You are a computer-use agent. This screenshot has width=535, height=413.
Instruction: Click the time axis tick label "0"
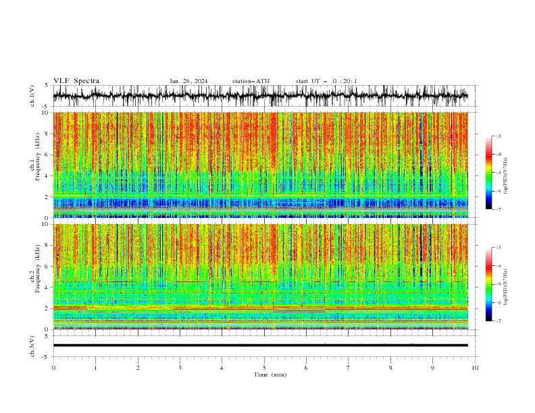point(53,368)
